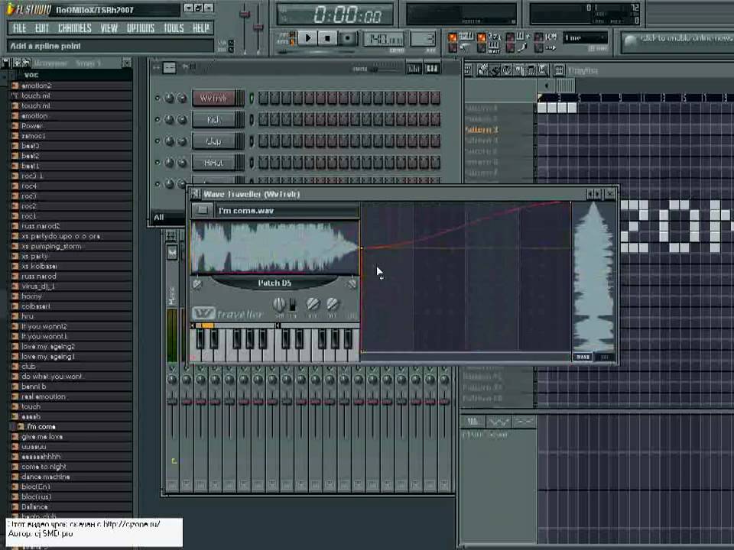This screenshot has height=550, width=734.
Task: Select the WvTrvlr channel button
Action: [x=213, y=99]
